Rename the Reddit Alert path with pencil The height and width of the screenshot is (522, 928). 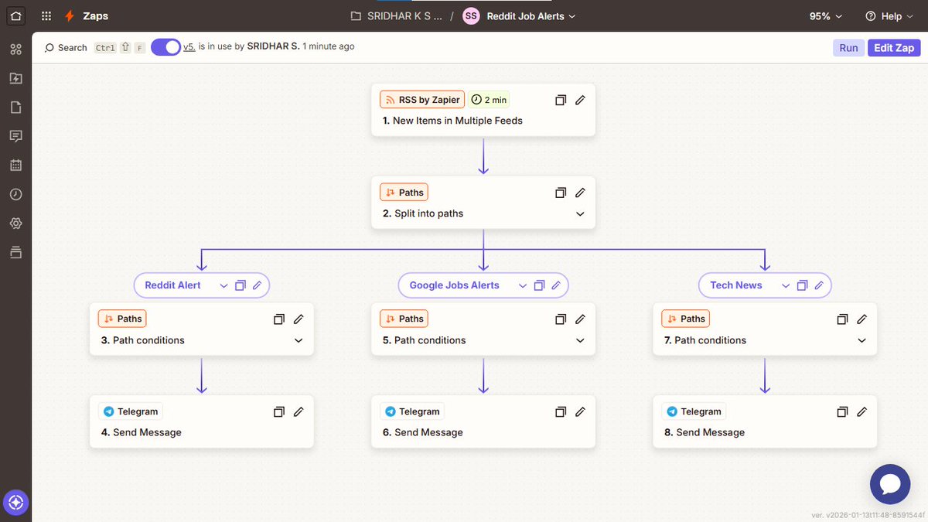coord(258,285)
